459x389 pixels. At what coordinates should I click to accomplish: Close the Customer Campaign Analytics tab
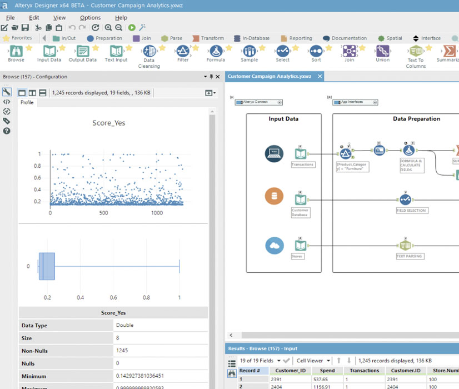pyautogui.click(x=320, y=76)
